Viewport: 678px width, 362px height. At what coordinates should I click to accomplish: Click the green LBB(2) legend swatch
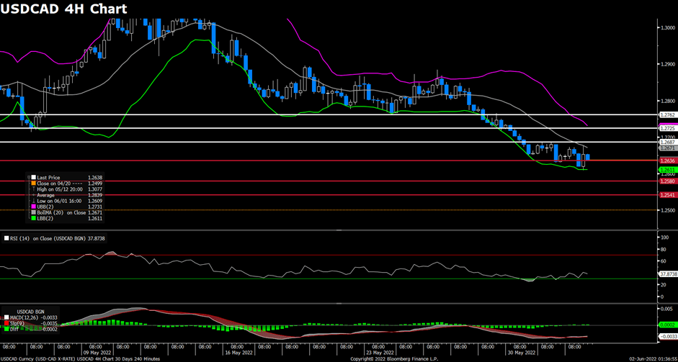coord(34,218)
